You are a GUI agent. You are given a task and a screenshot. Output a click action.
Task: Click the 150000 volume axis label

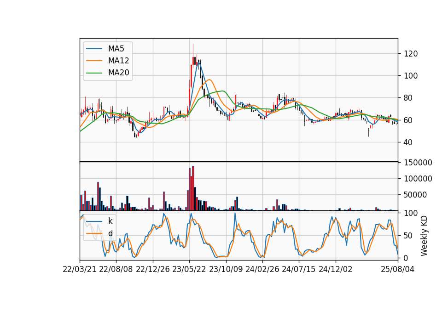tap(418, 163)
